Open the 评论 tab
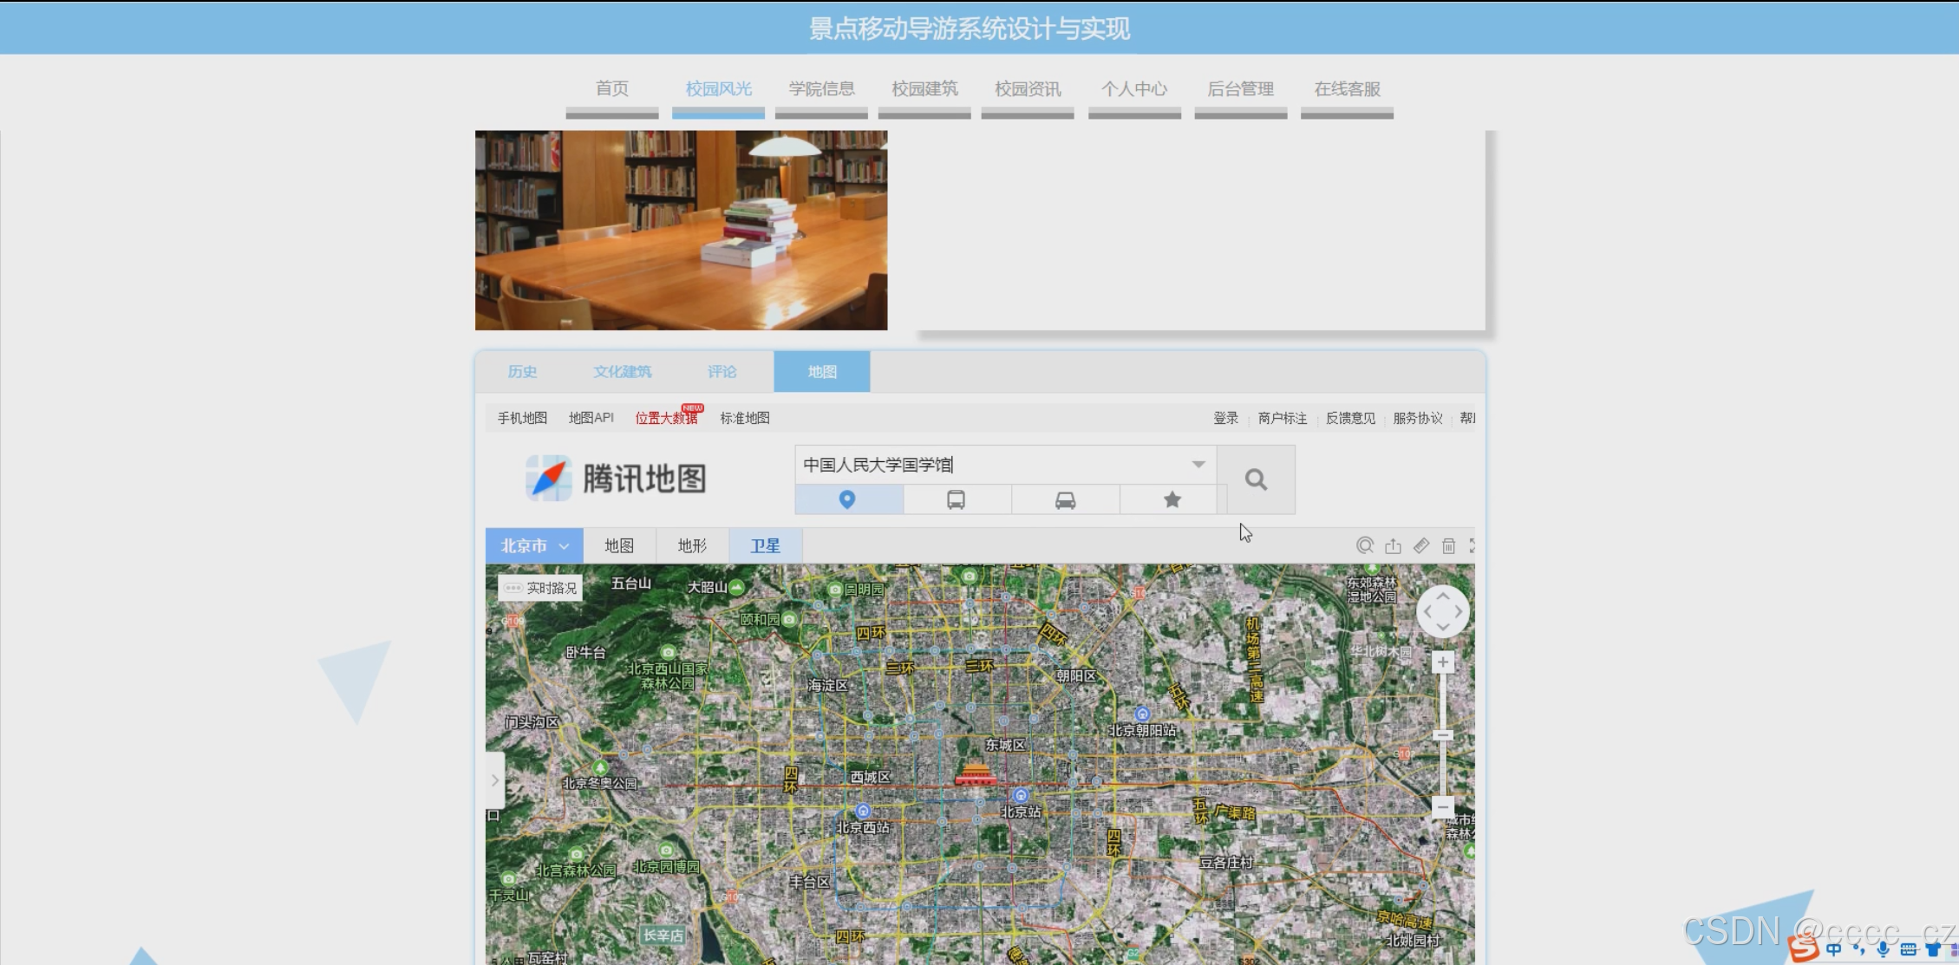This screenshot has width=1959, height=965. point(722,372)
